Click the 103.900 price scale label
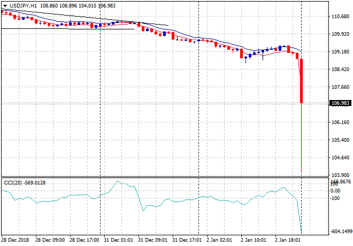353x246 pixels. pos(341,175)
